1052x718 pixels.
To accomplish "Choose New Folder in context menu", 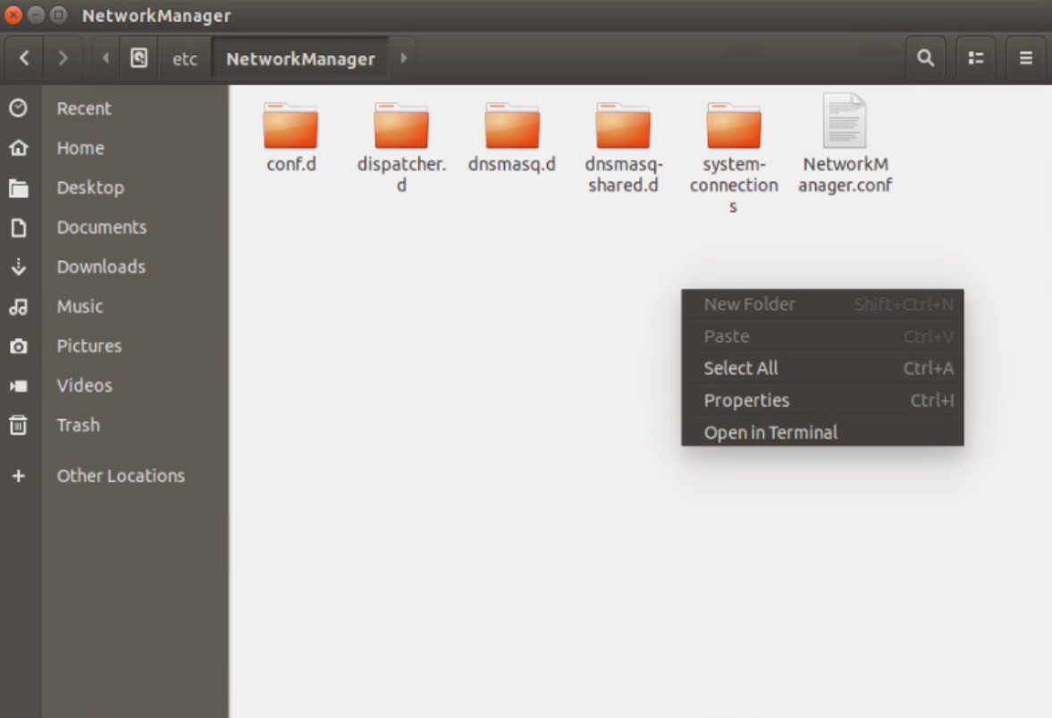I will (822, 304).
